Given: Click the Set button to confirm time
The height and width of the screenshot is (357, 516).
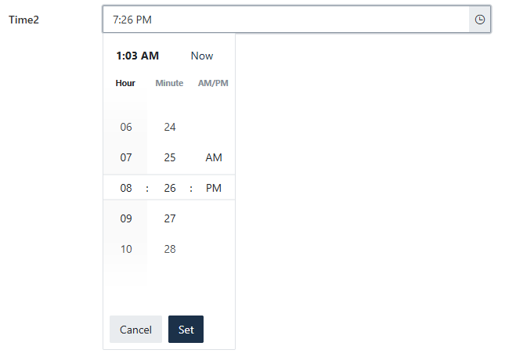Looking at the screenshot, I should [x=186, y=330].
